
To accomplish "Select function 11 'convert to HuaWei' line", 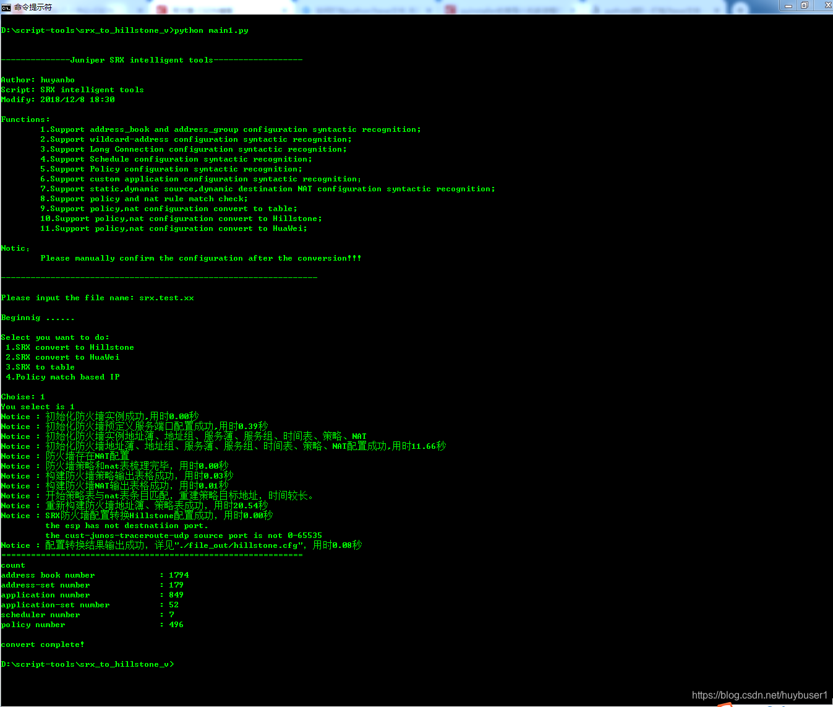I will (x=174, y=228).
